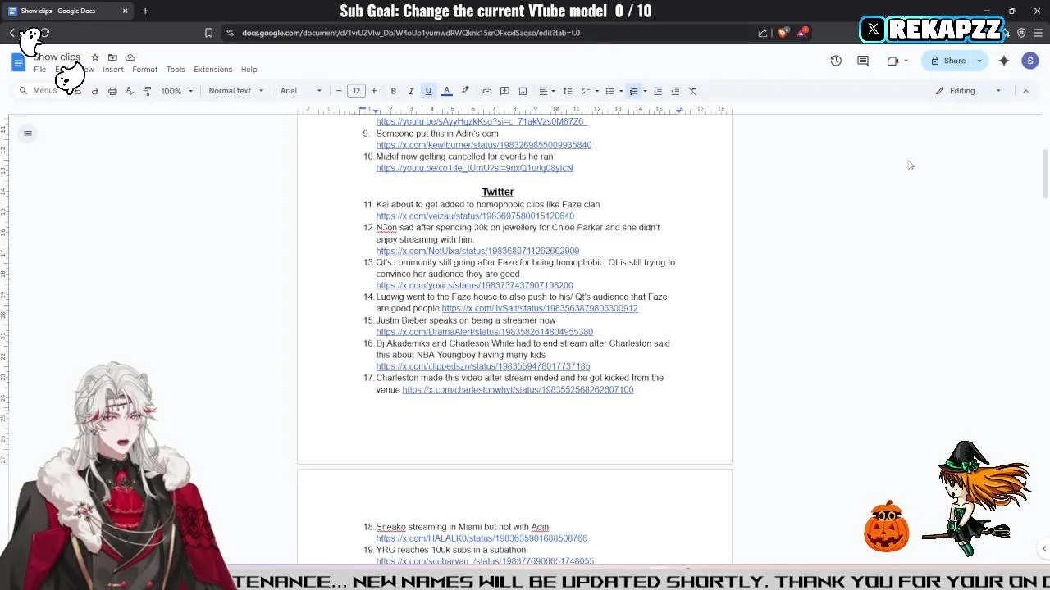This screenshot has height=590, width=1050.
Task: Open the kewlburner x.com link
Action: point(484,145)
